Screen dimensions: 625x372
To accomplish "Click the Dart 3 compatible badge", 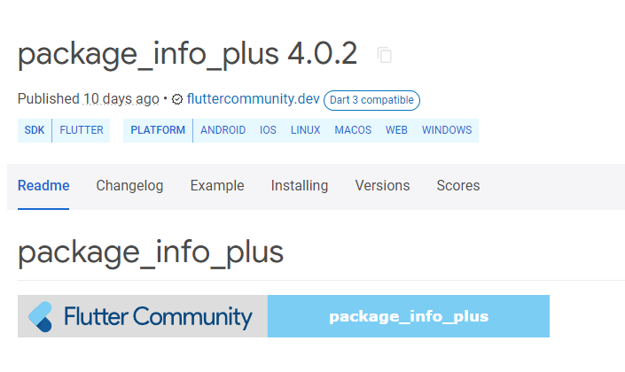I will (371, 100).
